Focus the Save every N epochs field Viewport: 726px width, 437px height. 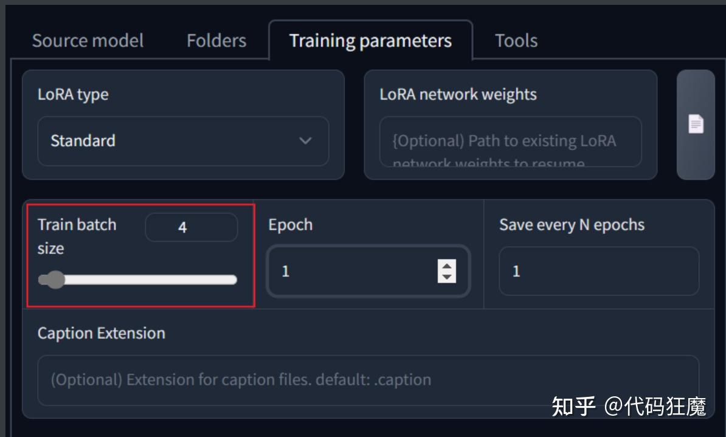coord(598,271)
